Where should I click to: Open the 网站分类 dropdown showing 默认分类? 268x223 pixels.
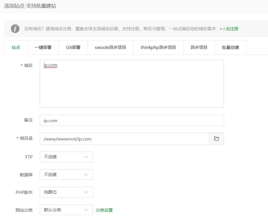tap(66, 210)
